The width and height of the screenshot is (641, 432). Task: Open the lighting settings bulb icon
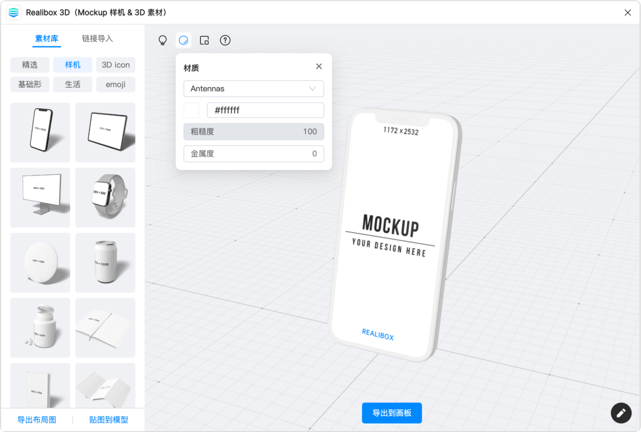click(x=163, y=40)
